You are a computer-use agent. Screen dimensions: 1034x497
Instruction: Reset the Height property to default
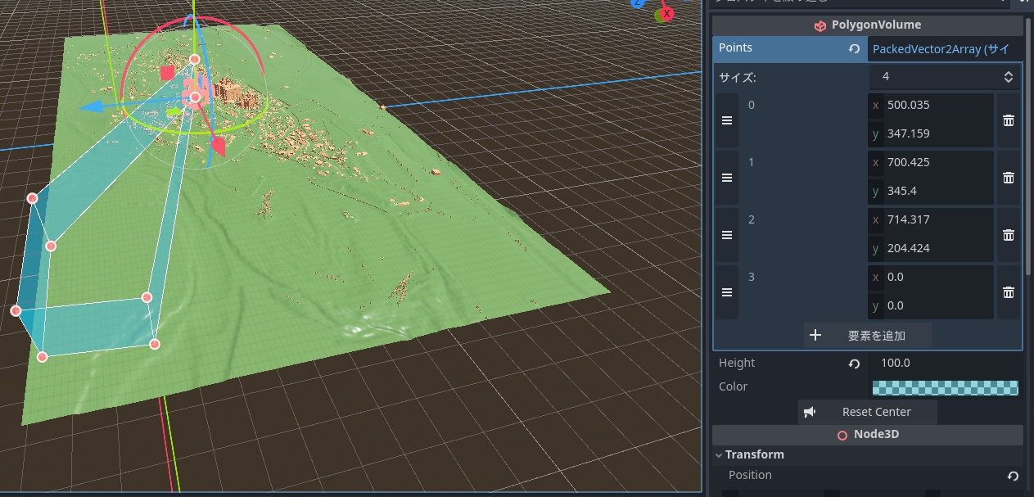[x=854, y=364]
